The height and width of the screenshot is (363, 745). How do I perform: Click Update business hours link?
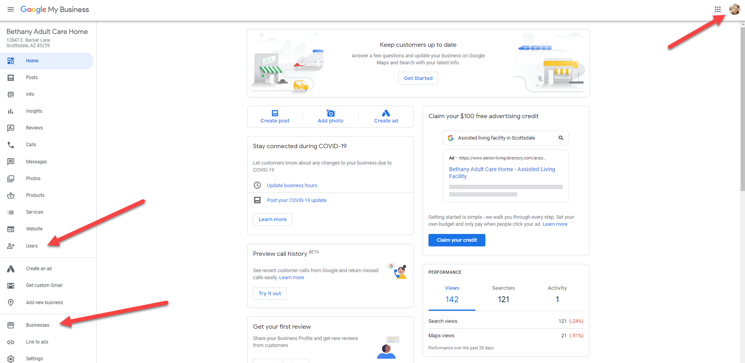click(292, 186)
